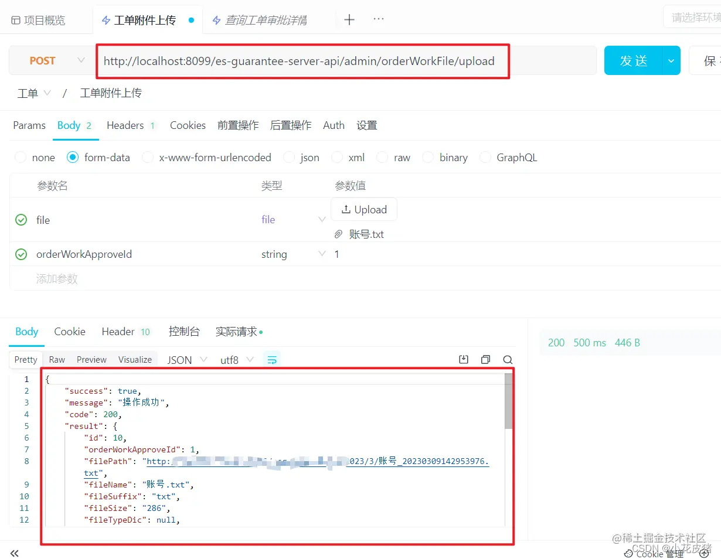Viewport: 721px width, 559px height.
Task: Open the Headers tab
Action: (132, 125)
